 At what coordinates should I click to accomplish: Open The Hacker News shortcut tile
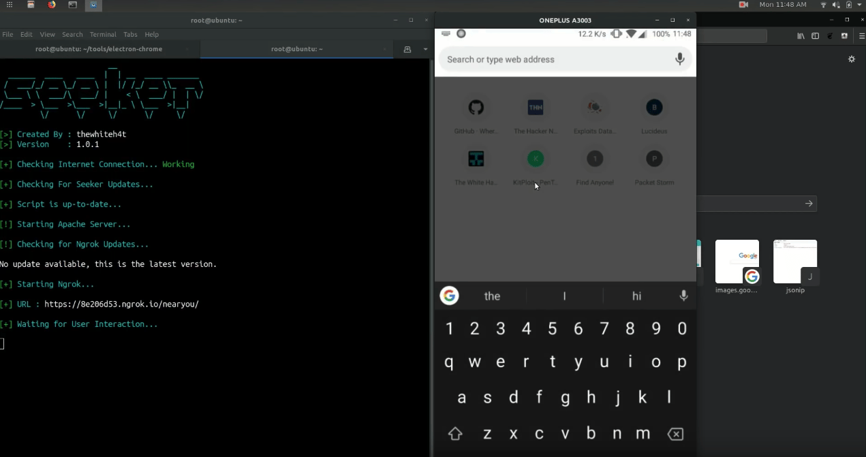536,108
